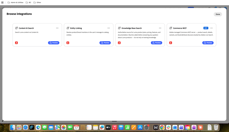Open Finder from the dock
Viewport: 229px width, 132px height.
(13, 127)
